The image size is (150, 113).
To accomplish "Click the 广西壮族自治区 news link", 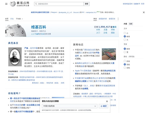I will click(x=89, y=50).
